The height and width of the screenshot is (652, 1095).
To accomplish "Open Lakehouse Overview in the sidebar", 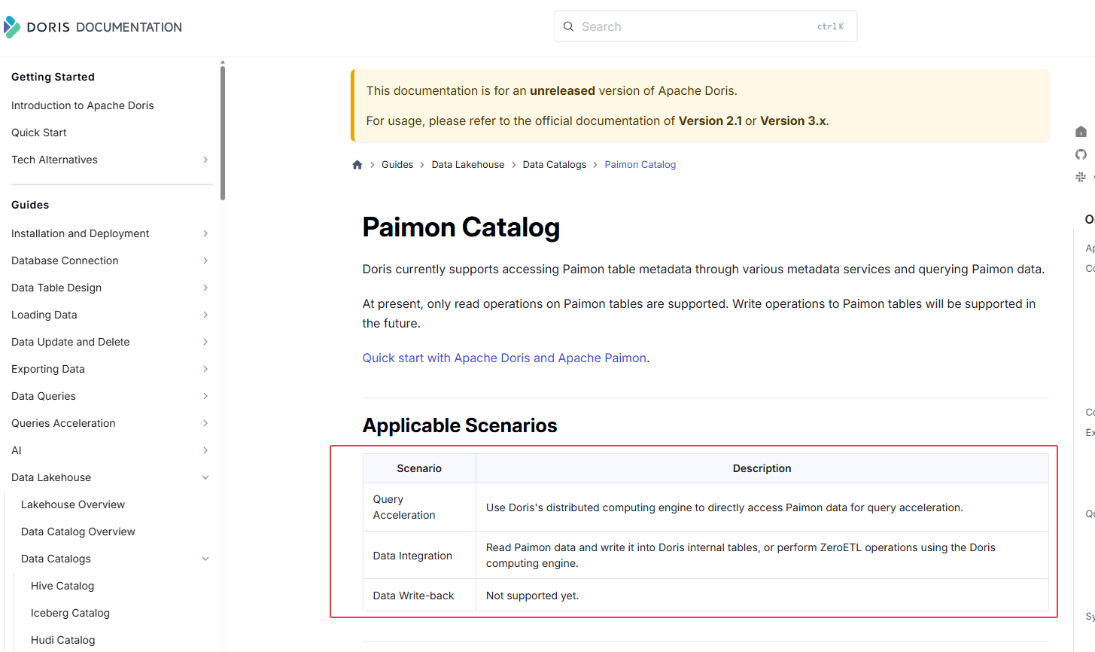I will (x=73, y=504).
